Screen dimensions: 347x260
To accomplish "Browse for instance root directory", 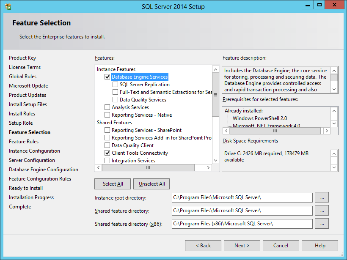I will [x=322, y=197].
